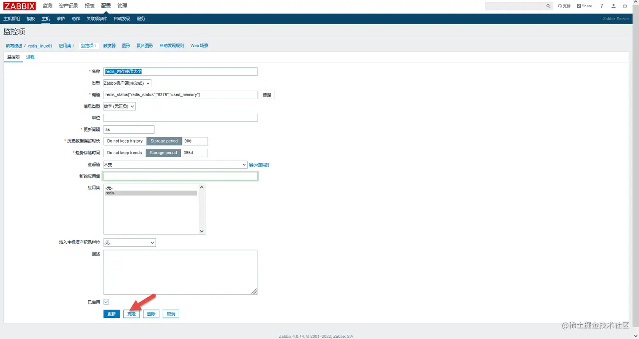
Task: Go to 自动发现 submenu
Action: pos(122,19)
